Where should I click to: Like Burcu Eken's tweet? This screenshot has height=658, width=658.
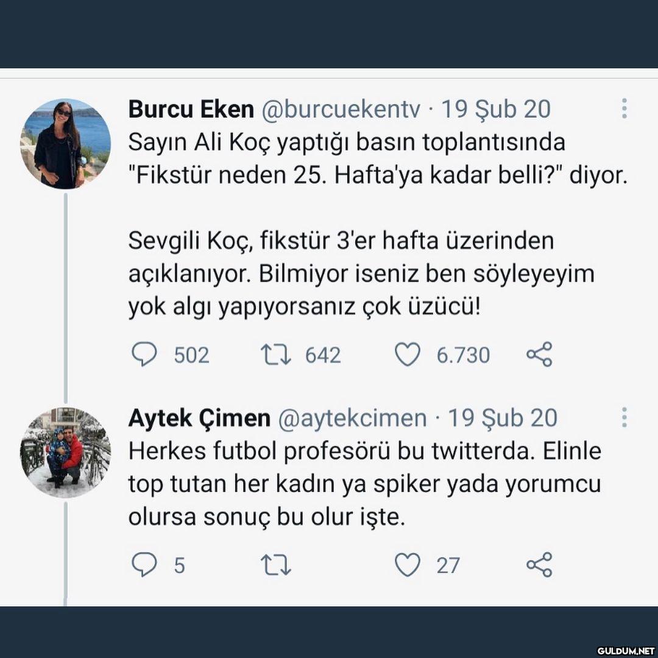pos(408,355)
